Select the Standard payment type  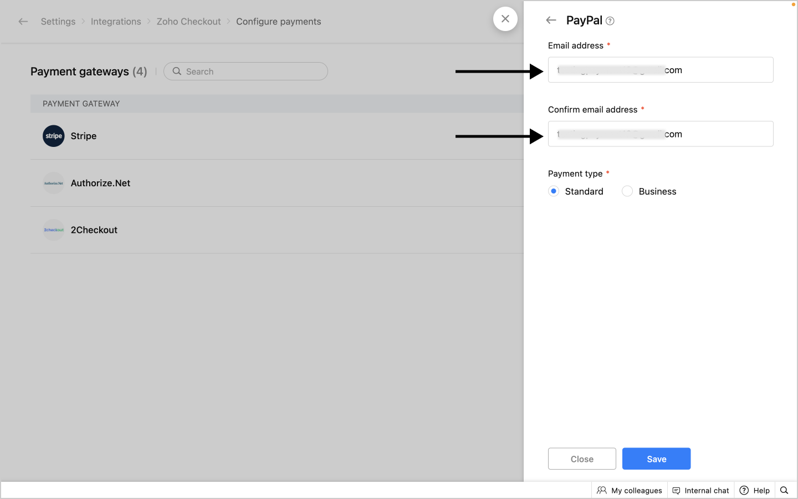point(554,191)
